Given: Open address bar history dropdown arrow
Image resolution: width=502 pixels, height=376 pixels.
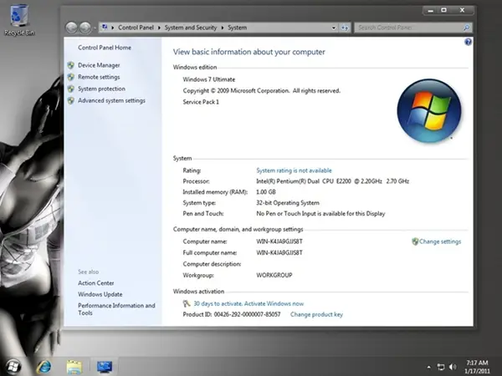Looking at the screenshot, I should coord(334,28).
